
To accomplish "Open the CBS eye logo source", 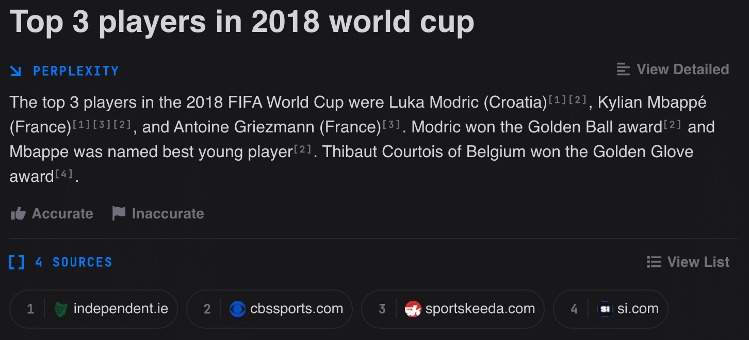I will pos(237,309).
